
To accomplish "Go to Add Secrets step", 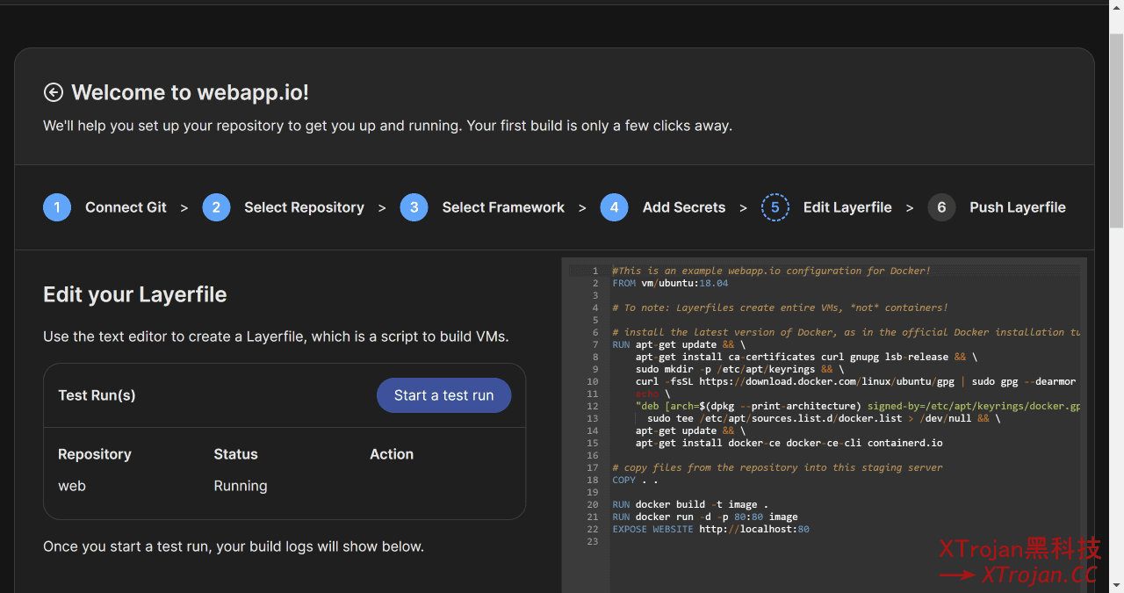I will 684,207.
